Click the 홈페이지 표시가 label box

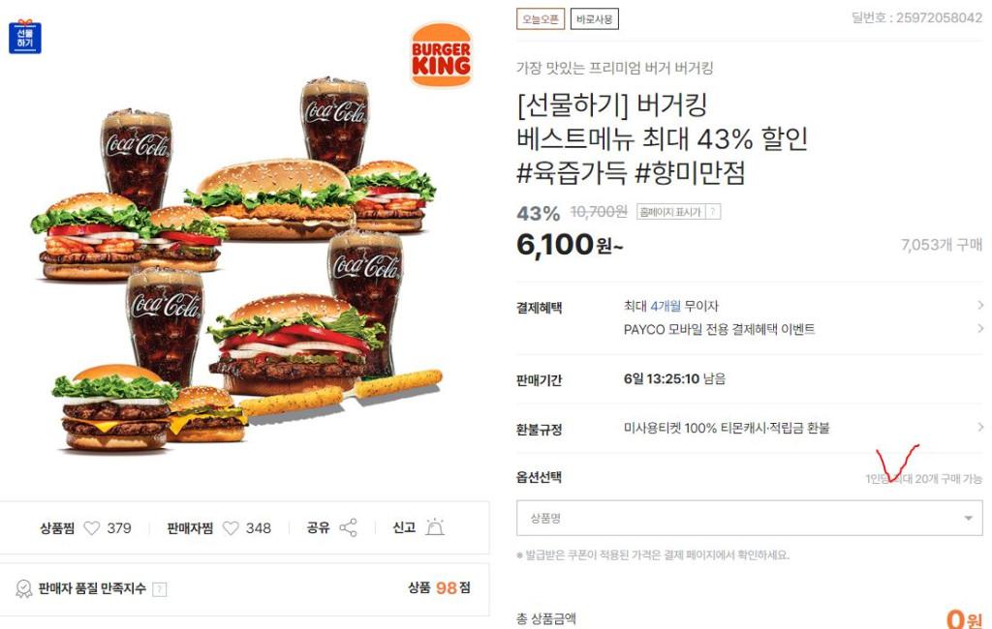[x=678, y=212]
